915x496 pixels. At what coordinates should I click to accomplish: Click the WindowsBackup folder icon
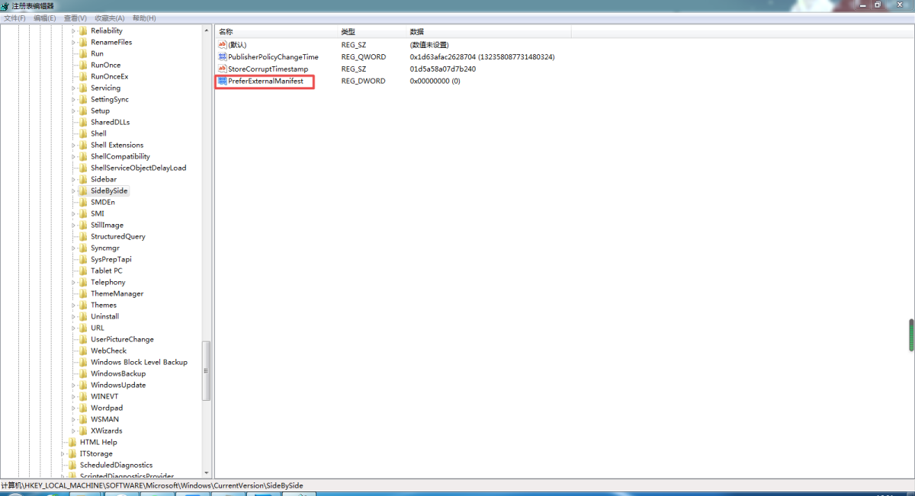point(83,373)
